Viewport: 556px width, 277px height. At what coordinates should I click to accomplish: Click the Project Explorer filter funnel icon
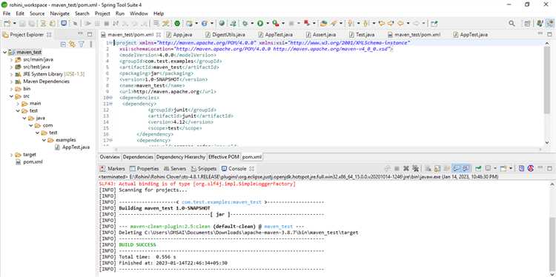[82, 44]
